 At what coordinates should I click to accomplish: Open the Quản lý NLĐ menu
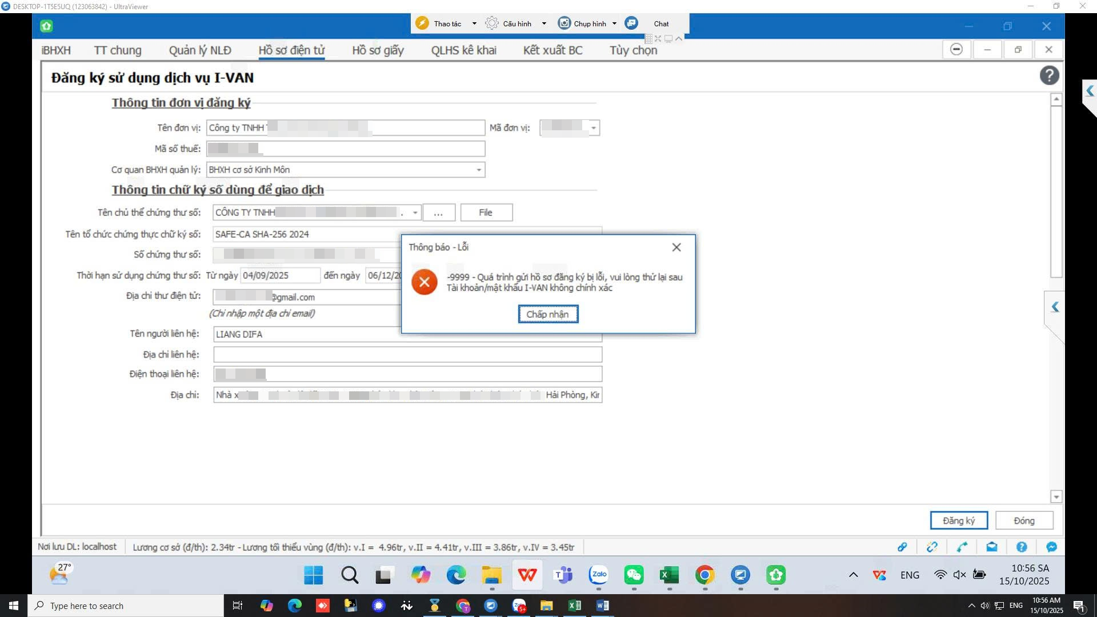(200, 50)
